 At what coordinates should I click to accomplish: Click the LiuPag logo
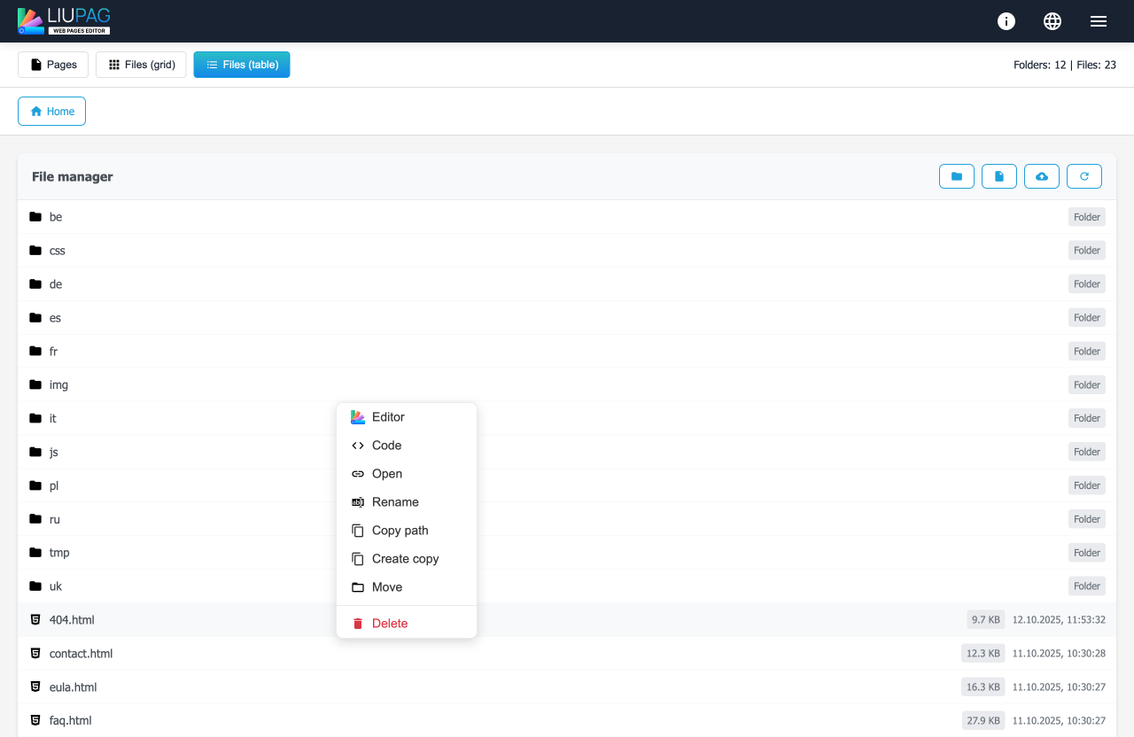coord(64,21)
